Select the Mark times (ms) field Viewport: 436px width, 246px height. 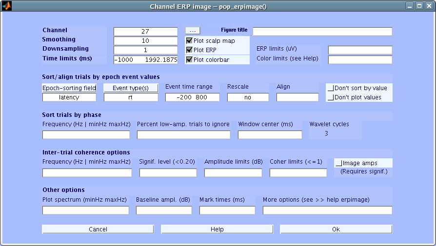[227, 210]
